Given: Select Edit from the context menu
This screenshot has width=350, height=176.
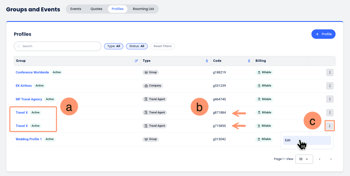Looking at the screenshot, I should click(x=307, y=140).
